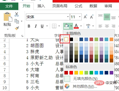
Task: Pick the white theme color swatch
Action: click(x=66, y=39)
